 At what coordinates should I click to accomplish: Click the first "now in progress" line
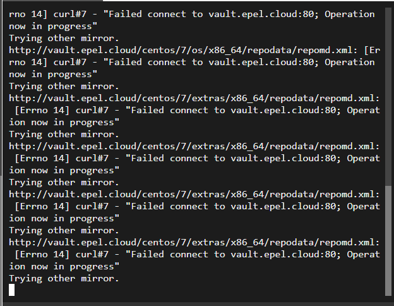point(53,27)
